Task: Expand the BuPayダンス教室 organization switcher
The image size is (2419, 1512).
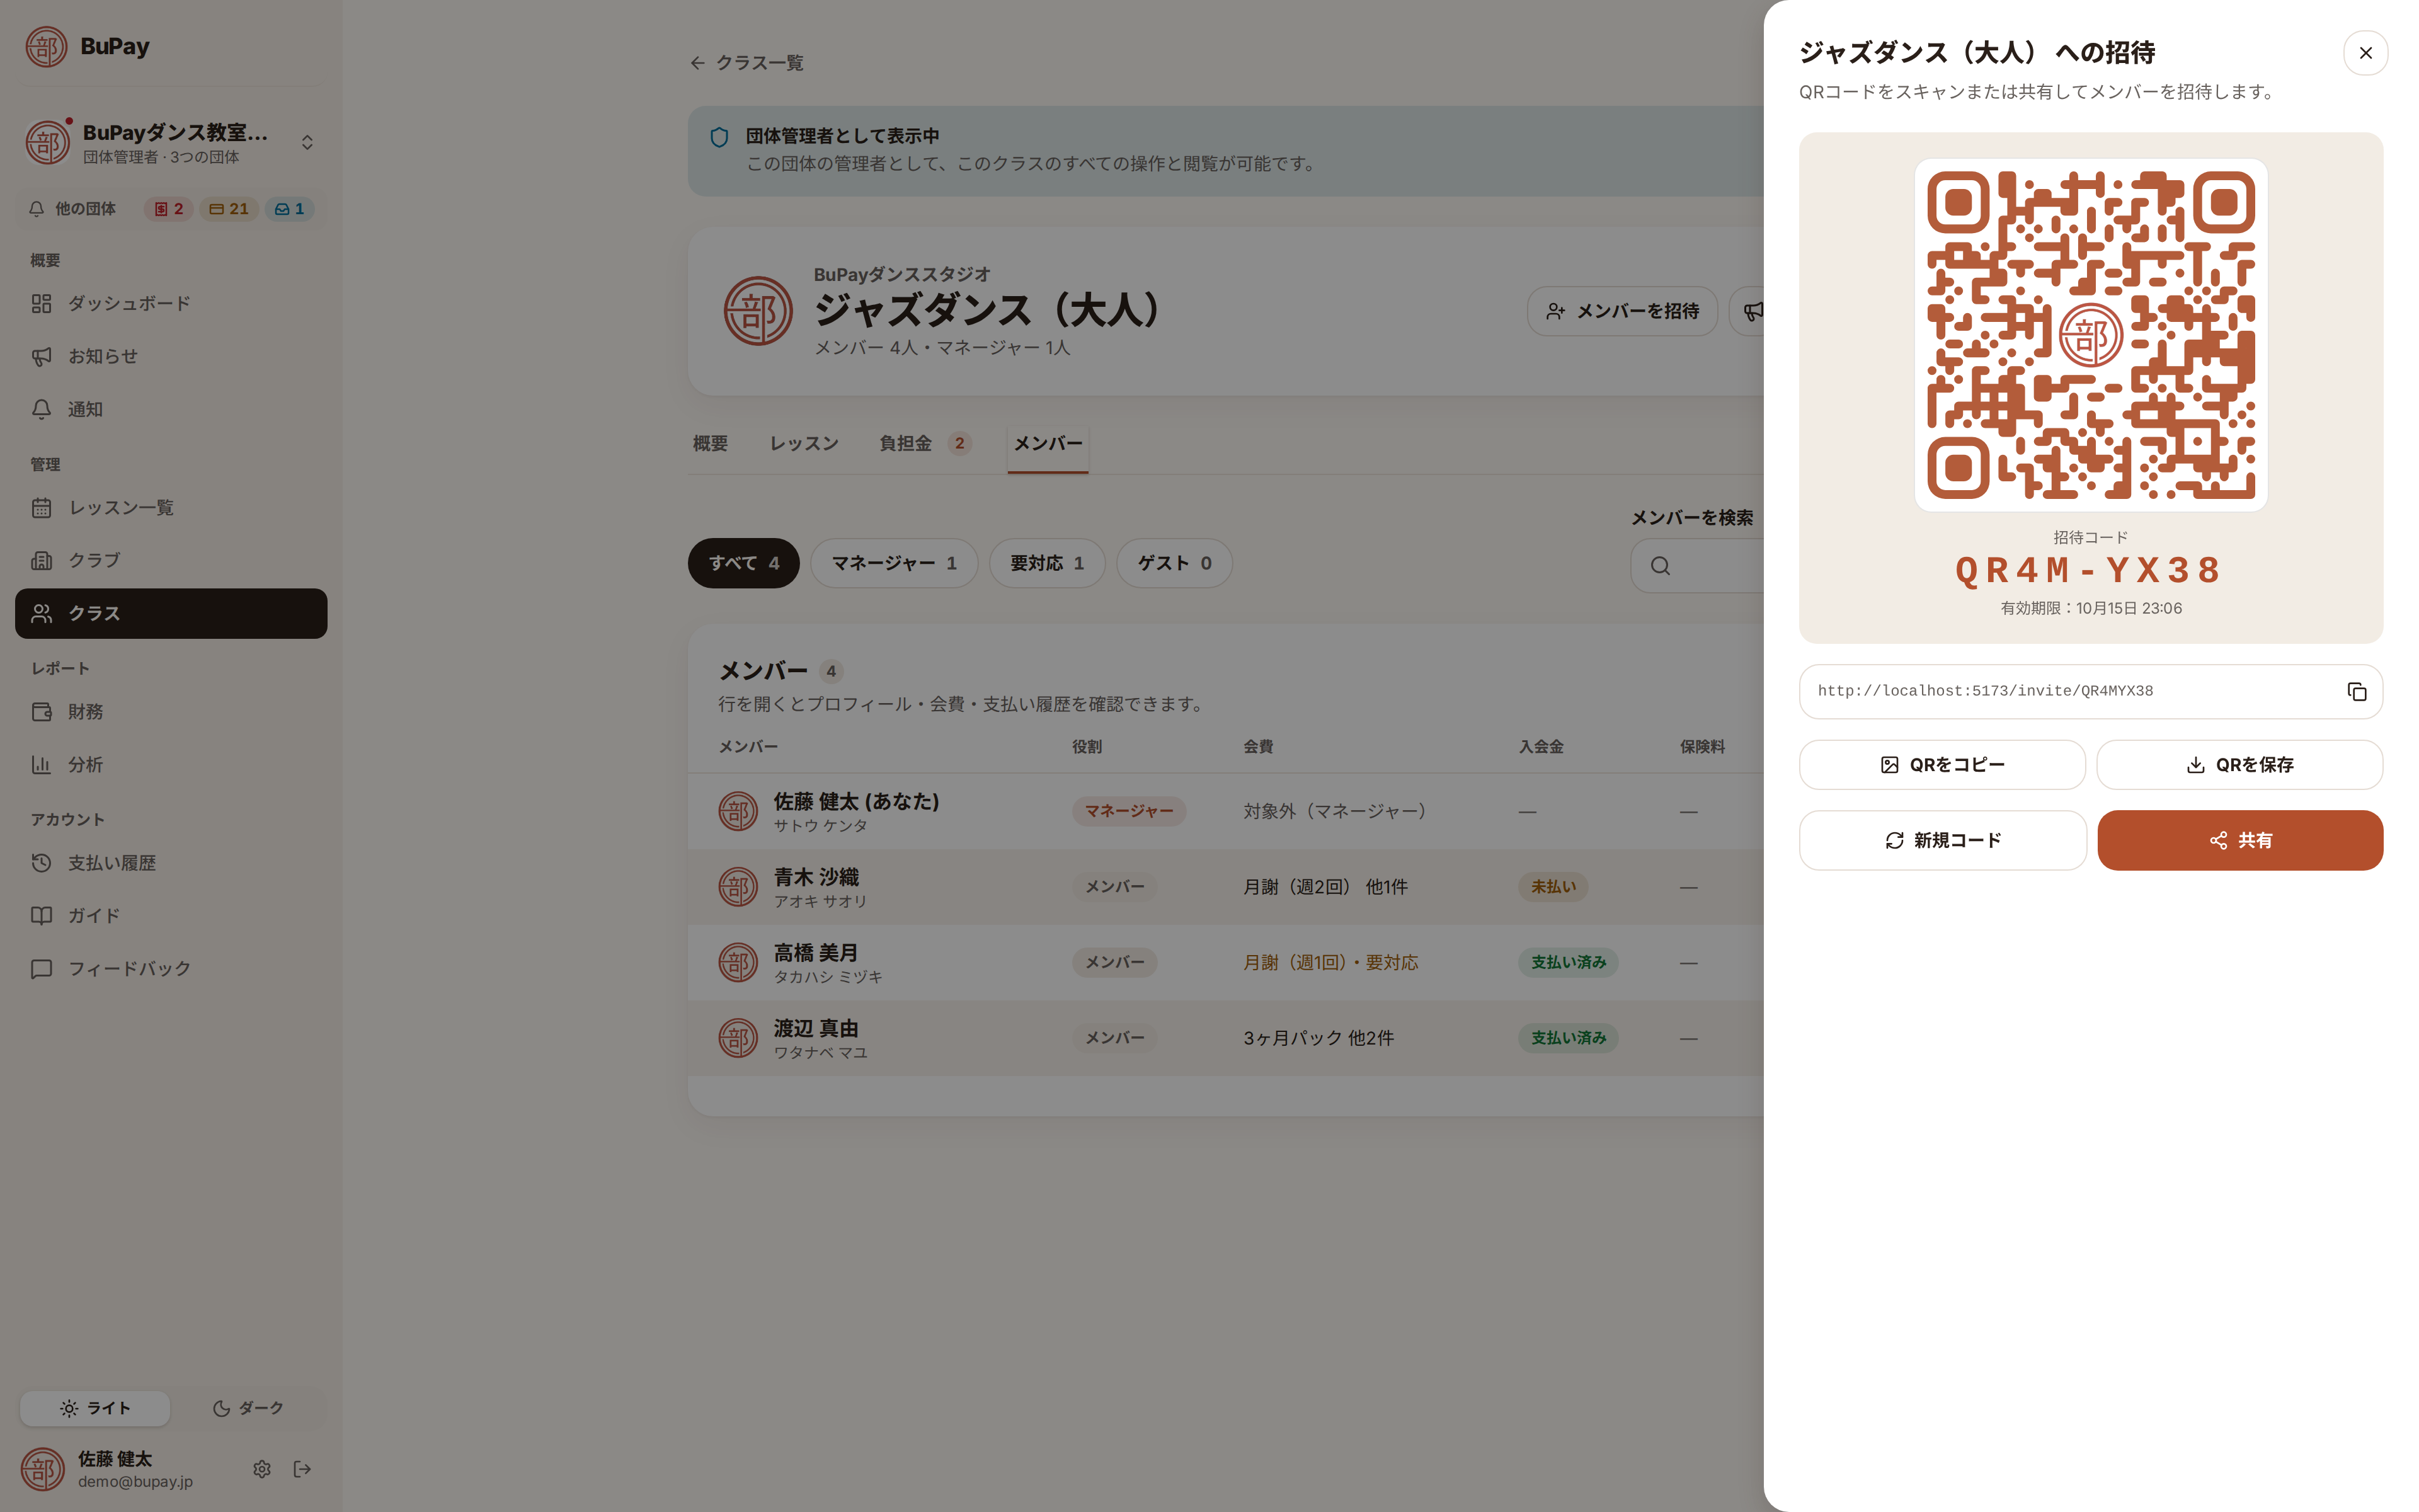Action: (170, 142)
